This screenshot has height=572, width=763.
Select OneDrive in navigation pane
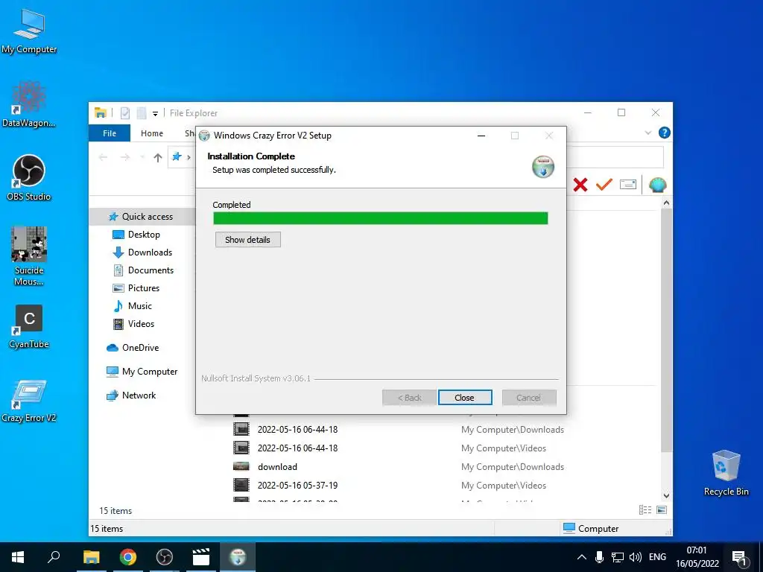point(142,348)
